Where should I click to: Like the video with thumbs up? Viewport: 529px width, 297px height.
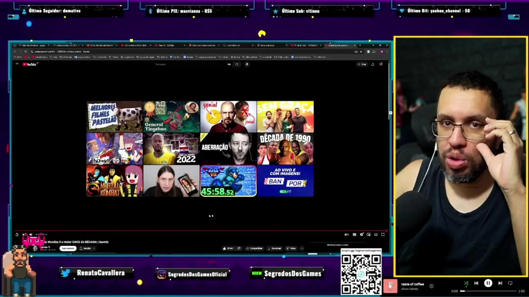[228, 248]
